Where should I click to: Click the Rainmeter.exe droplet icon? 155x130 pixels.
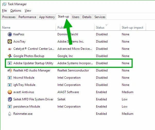[x=10, y=114]
